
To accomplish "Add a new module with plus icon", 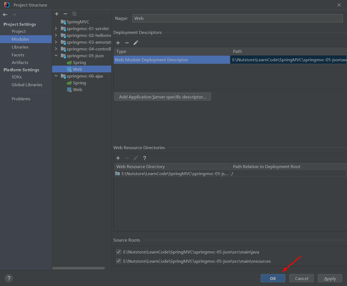I will [x=57, y=14].
